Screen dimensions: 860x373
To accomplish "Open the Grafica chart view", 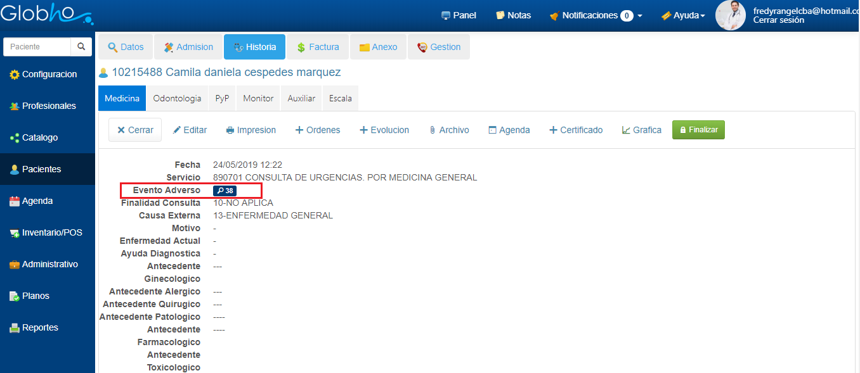I will [x=641, y=130].
